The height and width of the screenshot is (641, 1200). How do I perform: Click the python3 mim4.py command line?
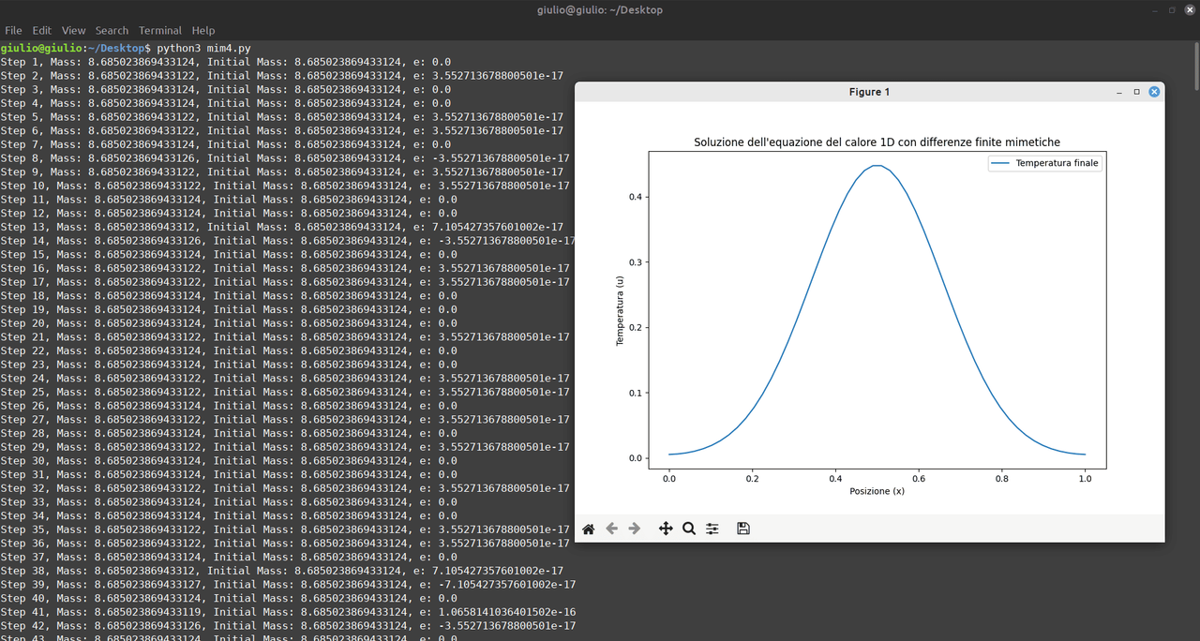(126, 48)
